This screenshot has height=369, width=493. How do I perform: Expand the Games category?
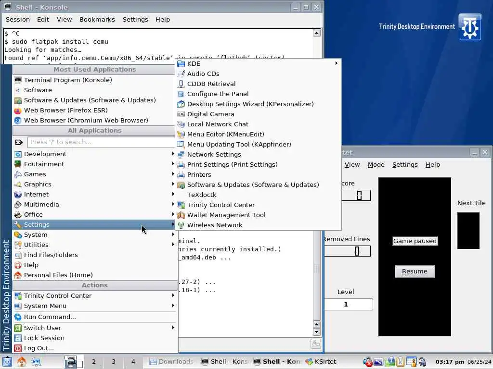pos(94,174)
